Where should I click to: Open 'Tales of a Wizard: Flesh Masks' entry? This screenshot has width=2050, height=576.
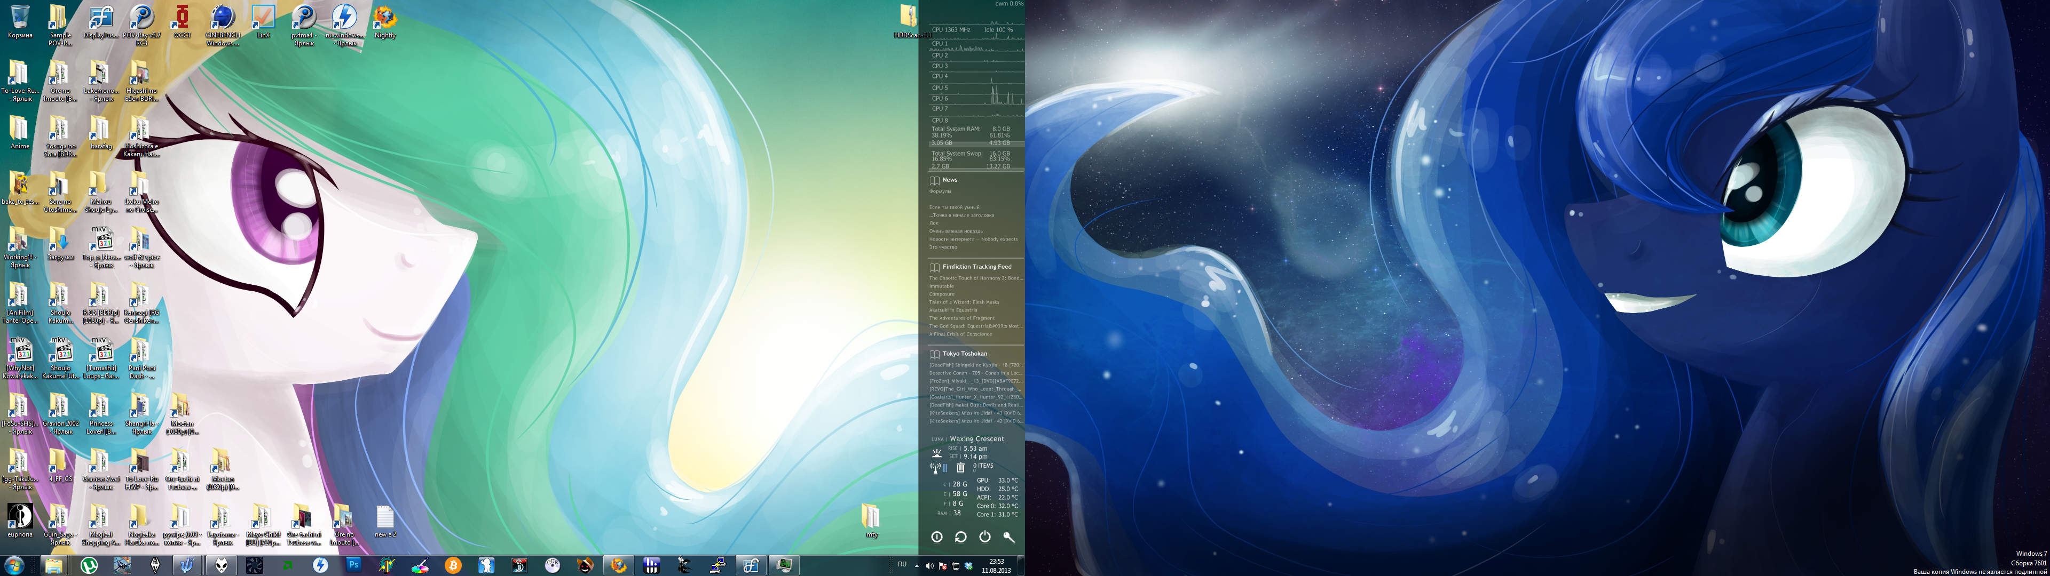(964, 302)
